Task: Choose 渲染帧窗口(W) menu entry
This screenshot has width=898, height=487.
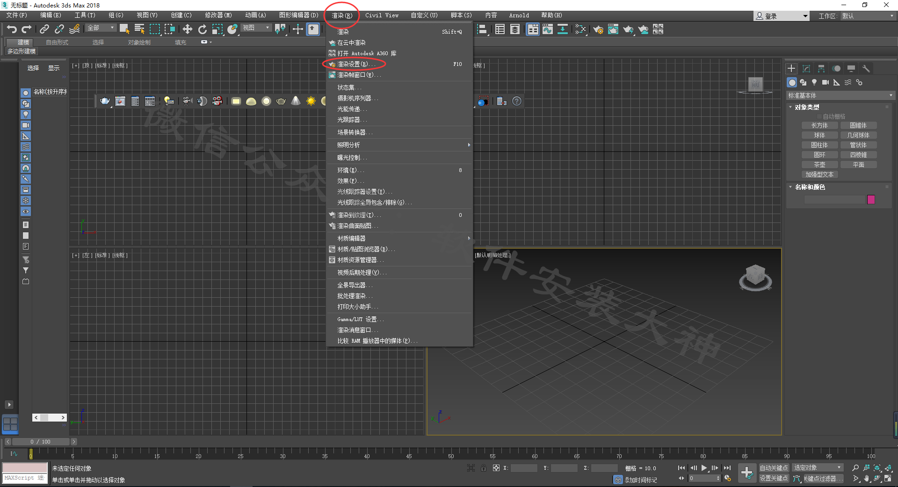Action: (399, 75)
